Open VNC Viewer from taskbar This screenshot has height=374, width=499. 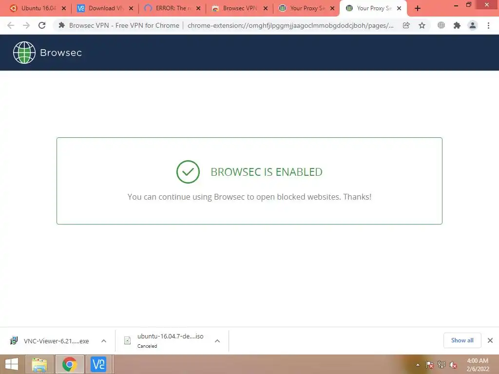click(98, 364)
